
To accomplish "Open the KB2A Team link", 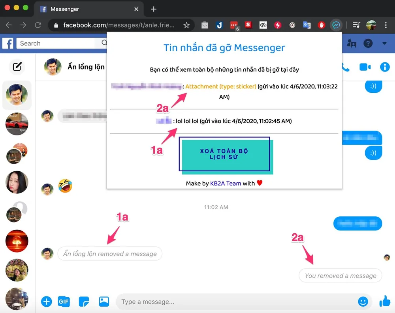I will coord(225,183).
